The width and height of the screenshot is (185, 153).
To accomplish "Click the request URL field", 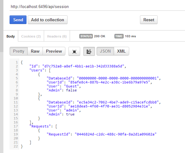I will 92,6.
